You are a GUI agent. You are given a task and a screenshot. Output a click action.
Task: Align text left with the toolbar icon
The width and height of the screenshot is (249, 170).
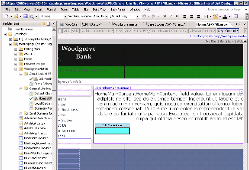point(185,16)
